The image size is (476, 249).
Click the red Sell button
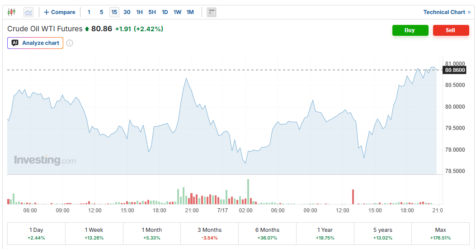[x=451, y=30]
